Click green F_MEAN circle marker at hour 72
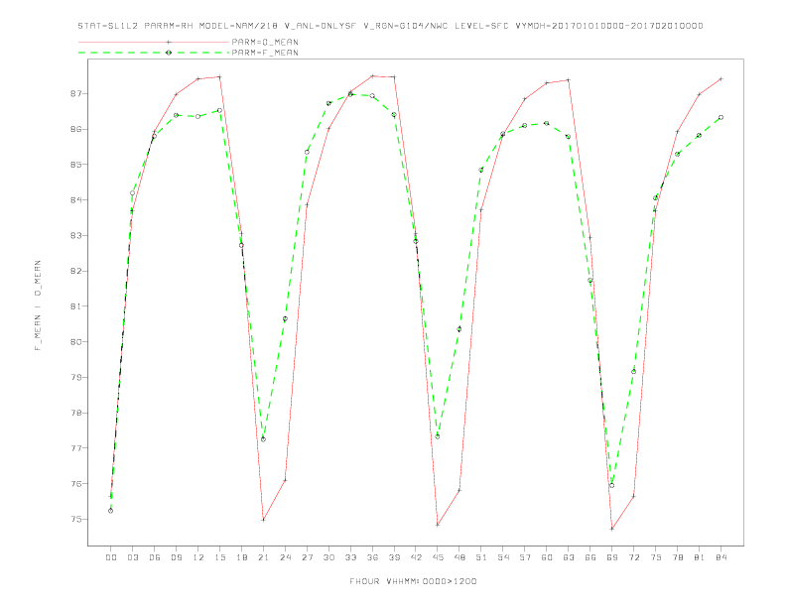 click(633, 372)
